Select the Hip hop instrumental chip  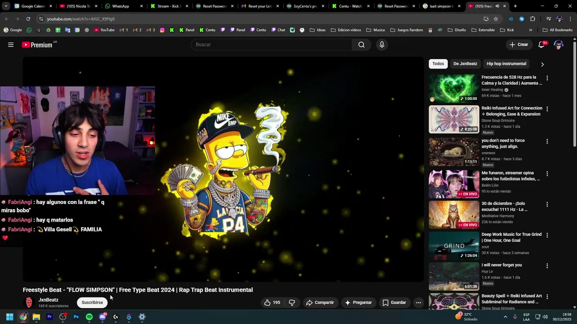click(506, 64)
